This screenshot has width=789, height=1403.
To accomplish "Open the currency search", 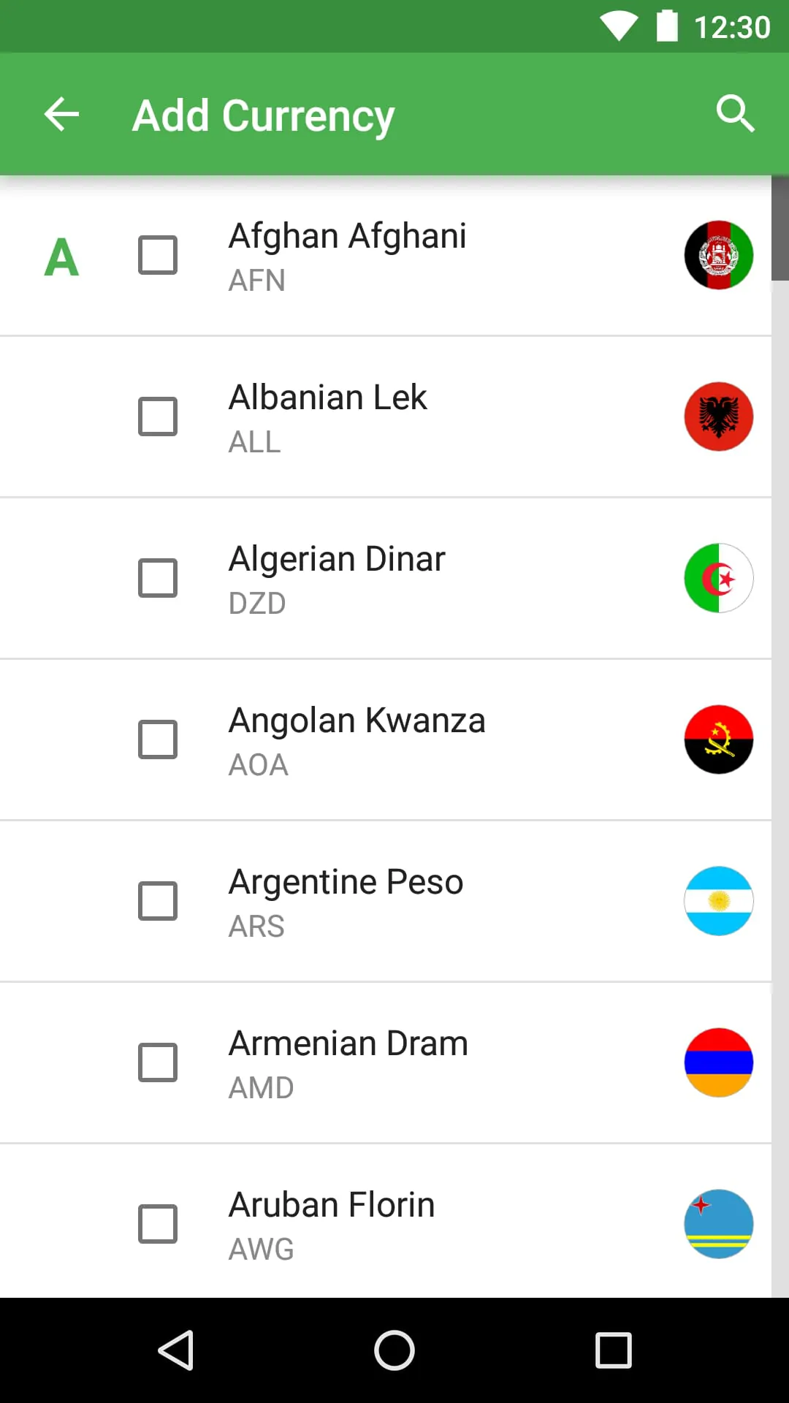I will click(x=734, y=114).
